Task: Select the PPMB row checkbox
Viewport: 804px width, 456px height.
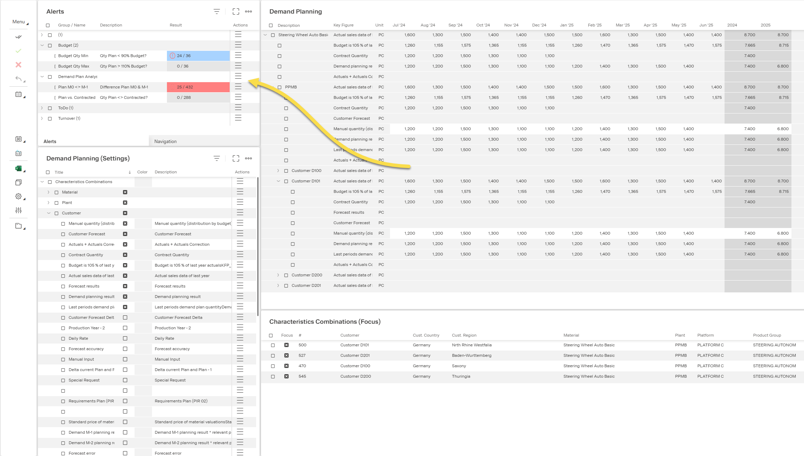Action: click(280, 87)
